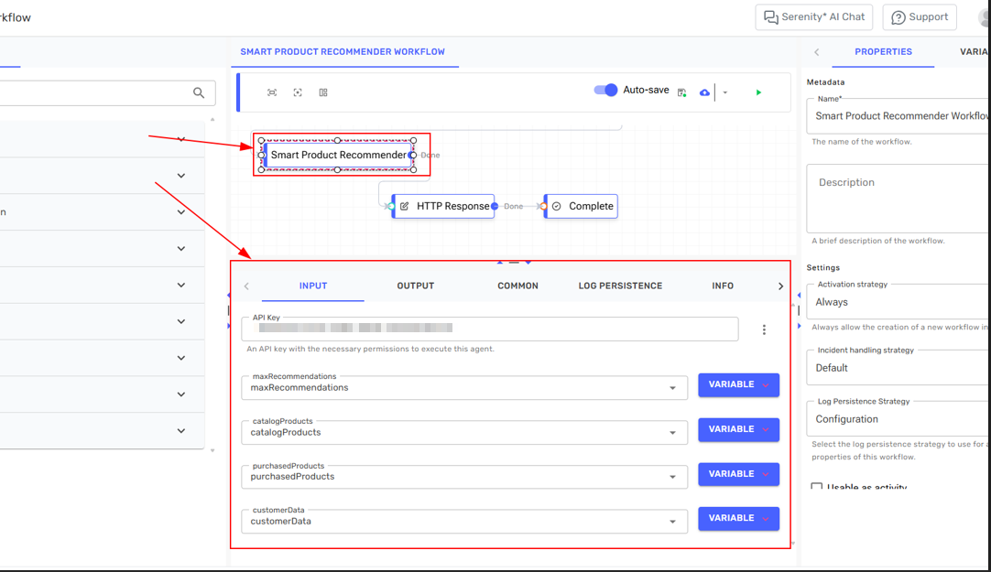Click the save icon next to Auto-save
991x572 pixels.
681,92
